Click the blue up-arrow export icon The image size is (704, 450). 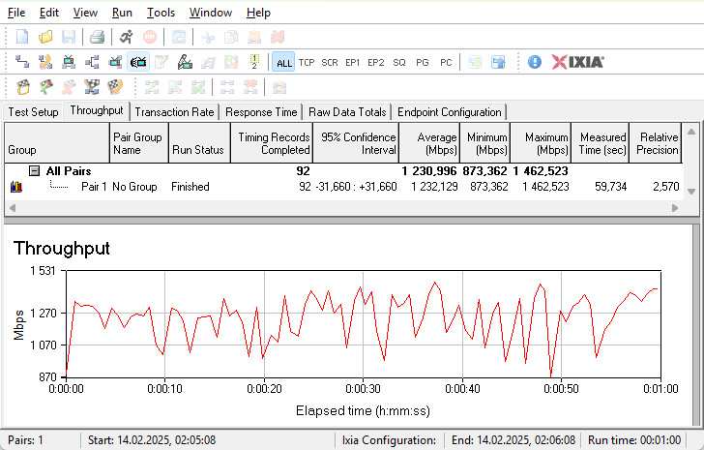tap(498, 62)
